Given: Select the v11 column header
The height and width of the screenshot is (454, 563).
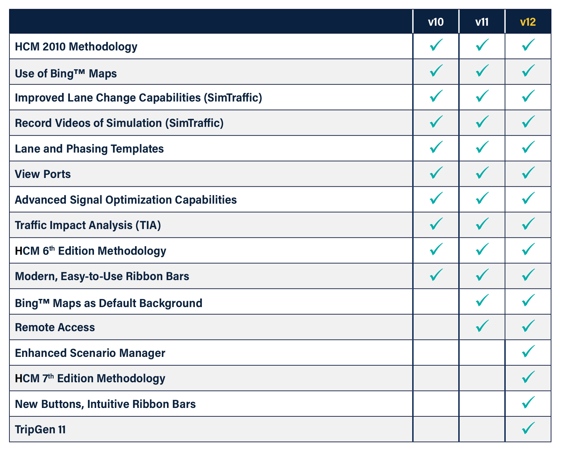Looking at the screenshot, I should (482, 22).
